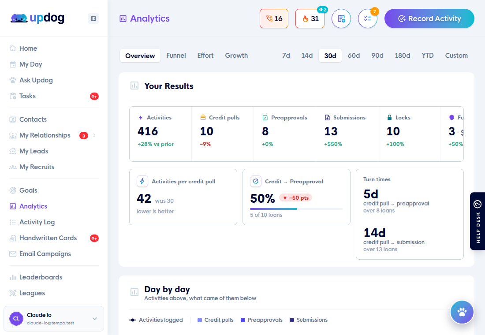Screen dimensions: 485x335
Task: Click the Email Campaigns envelope icon
Action: (13, 253)
